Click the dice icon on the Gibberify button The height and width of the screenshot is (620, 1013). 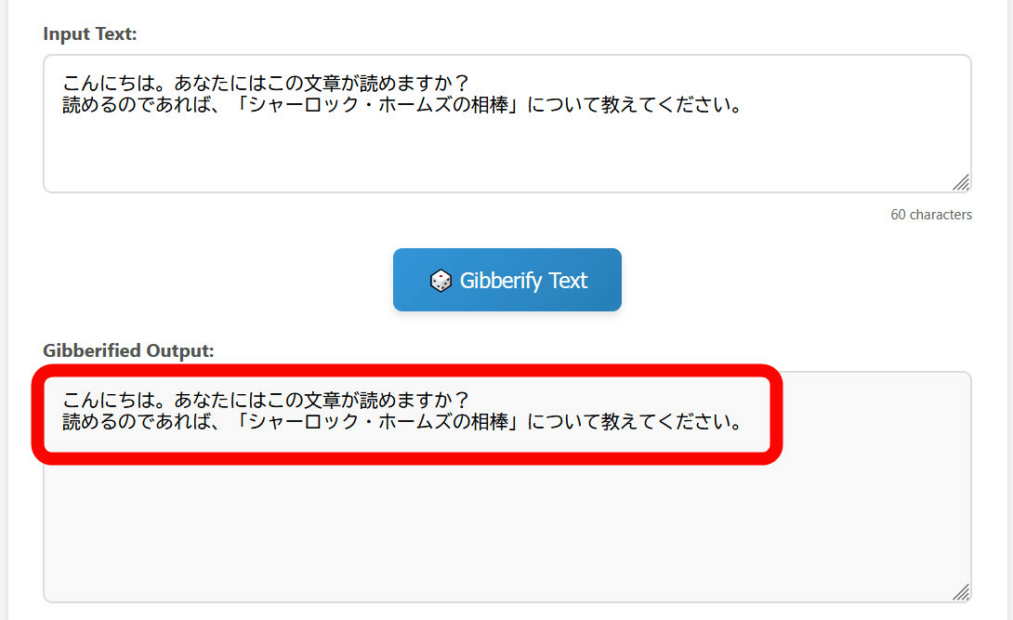coord(441,281)
